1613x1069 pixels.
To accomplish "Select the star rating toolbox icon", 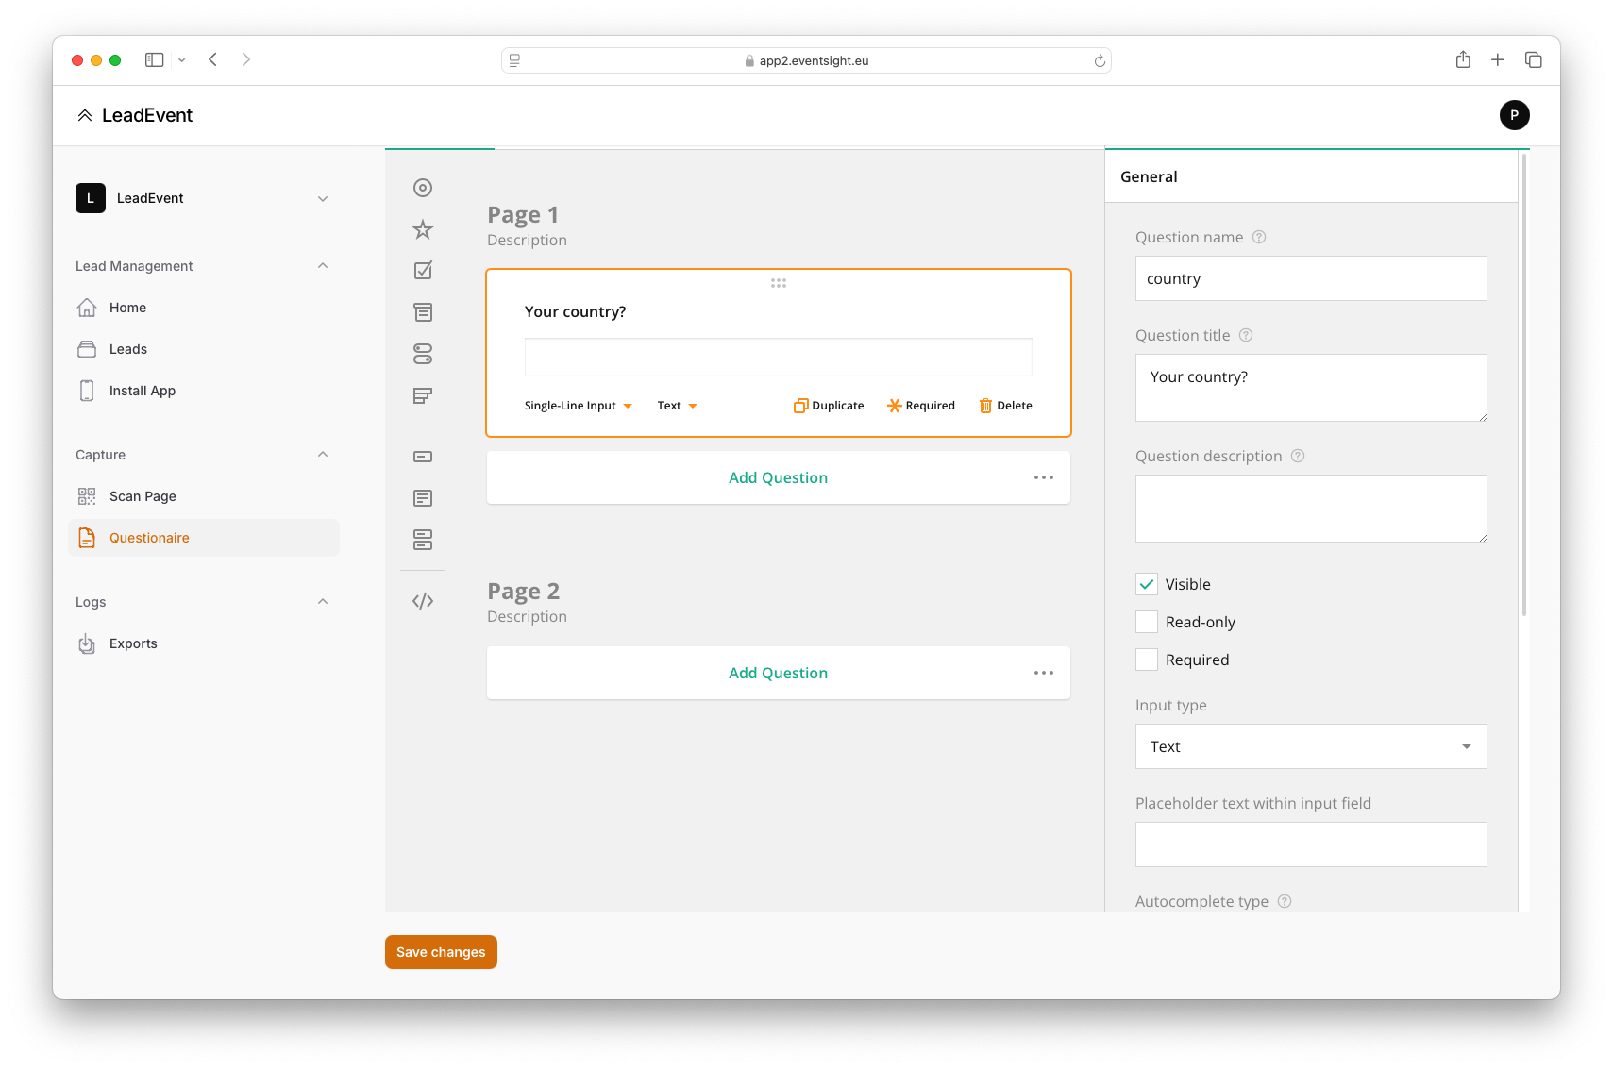I will pyautogui.click(x=423, y=229).
